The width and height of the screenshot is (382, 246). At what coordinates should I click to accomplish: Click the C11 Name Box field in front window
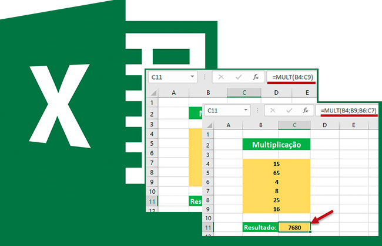[227, 111]
